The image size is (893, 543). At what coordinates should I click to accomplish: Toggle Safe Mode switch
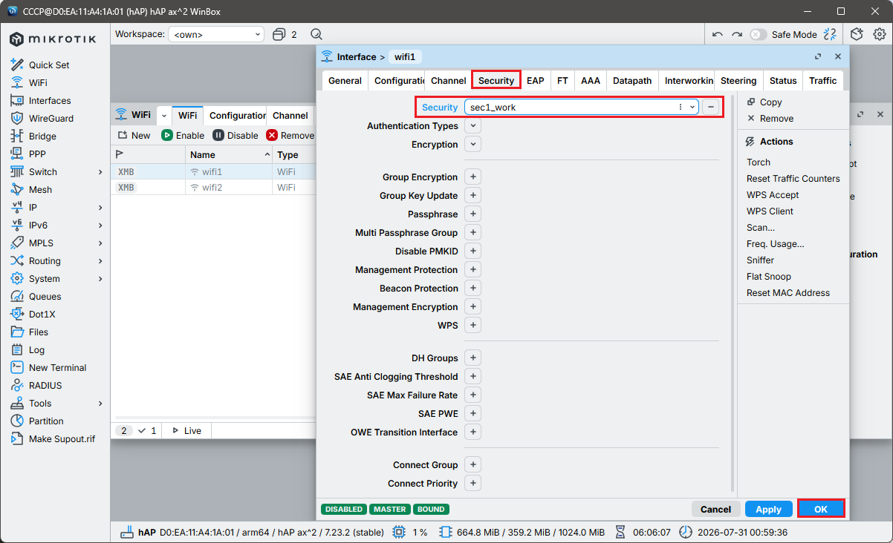[x=758, y=34]
